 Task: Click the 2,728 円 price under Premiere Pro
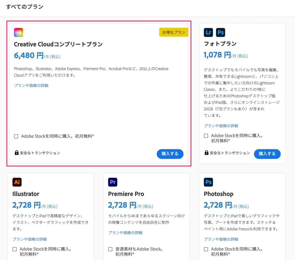click(122, 205)
